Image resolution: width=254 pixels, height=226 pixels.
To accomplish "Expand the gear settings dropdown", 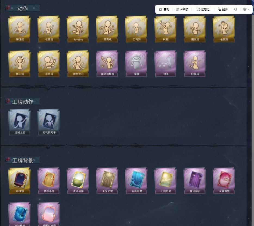I will point(246,10).
